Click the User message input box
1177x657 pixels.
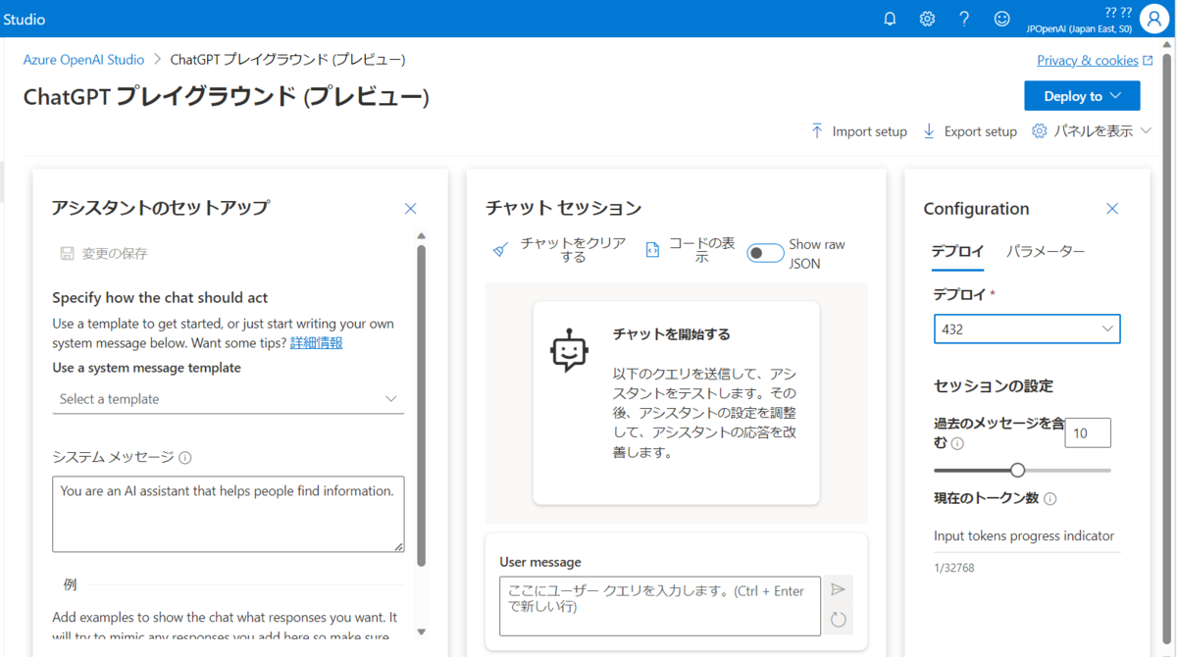(x=659, y=605)
